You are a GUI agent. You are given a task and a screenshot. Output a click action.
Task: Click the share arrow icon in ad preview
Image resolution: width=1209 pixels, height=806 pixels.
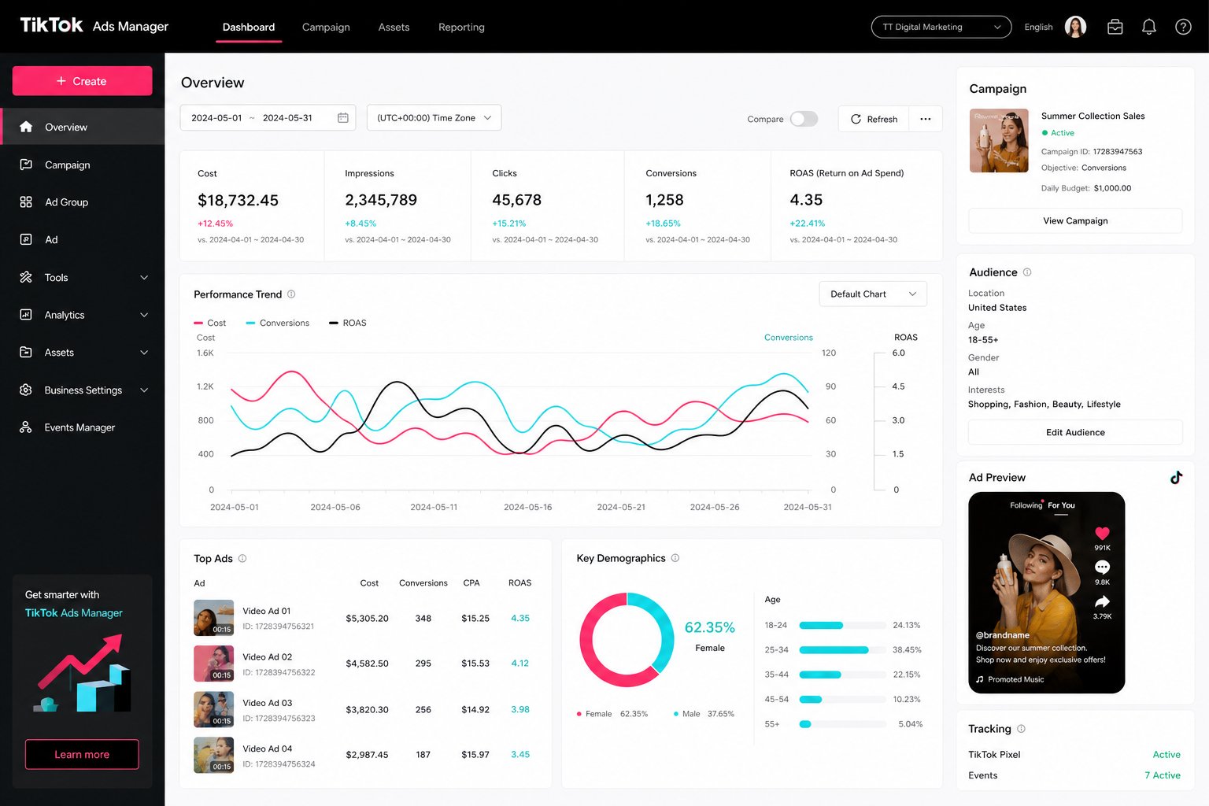tap(1102, 602)
